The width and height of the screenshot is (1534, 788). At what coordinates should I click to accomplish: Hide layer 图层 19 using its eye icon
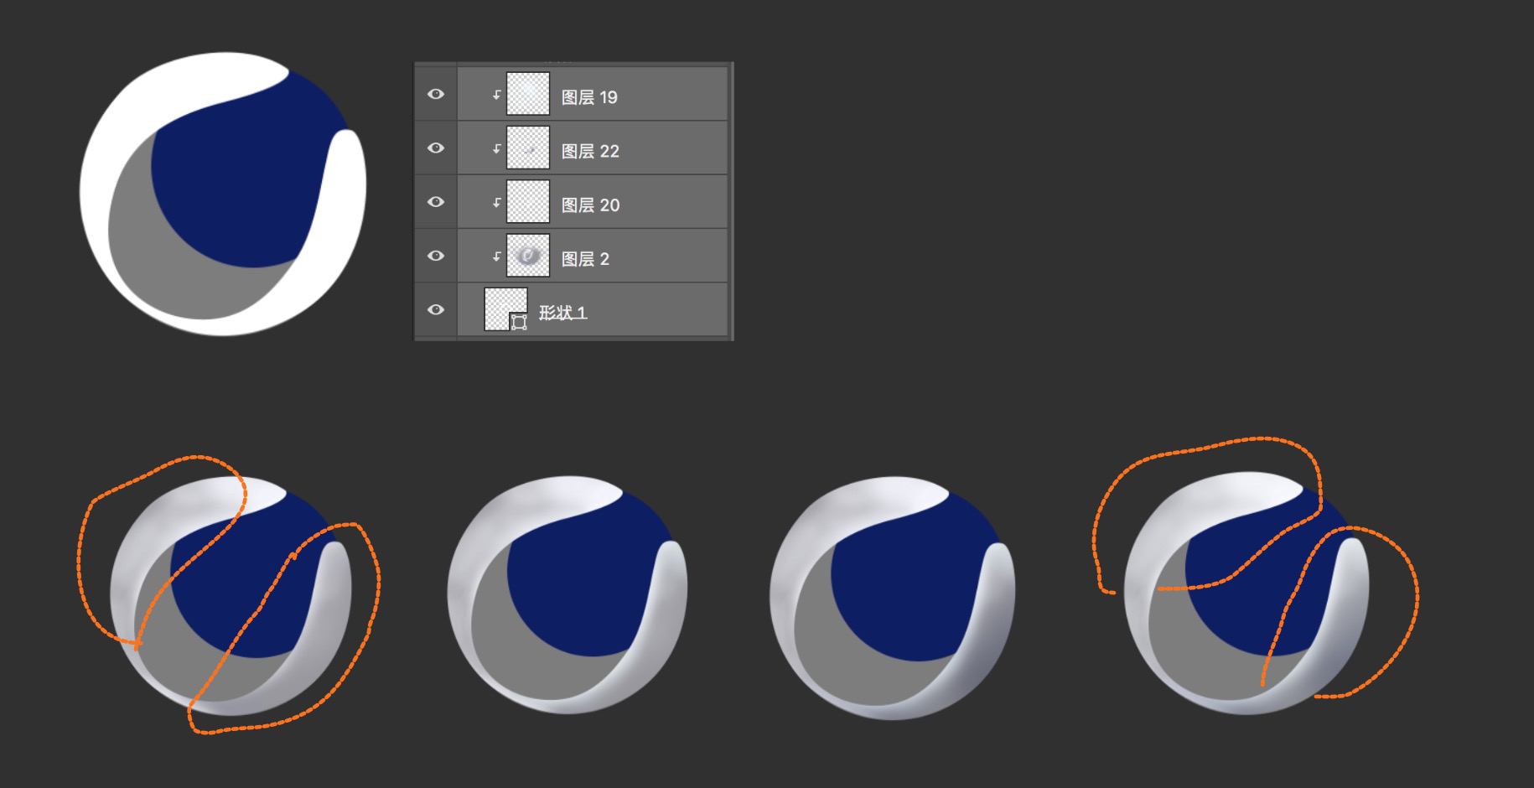point(436,94)
